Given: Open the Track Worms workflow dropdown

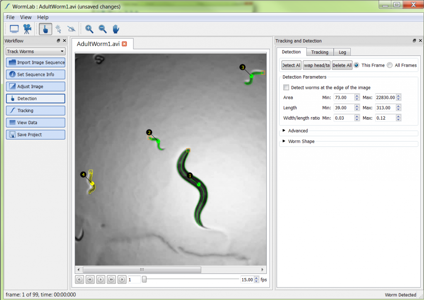Looking at the screenshot, I should click(x=36, y=51).
